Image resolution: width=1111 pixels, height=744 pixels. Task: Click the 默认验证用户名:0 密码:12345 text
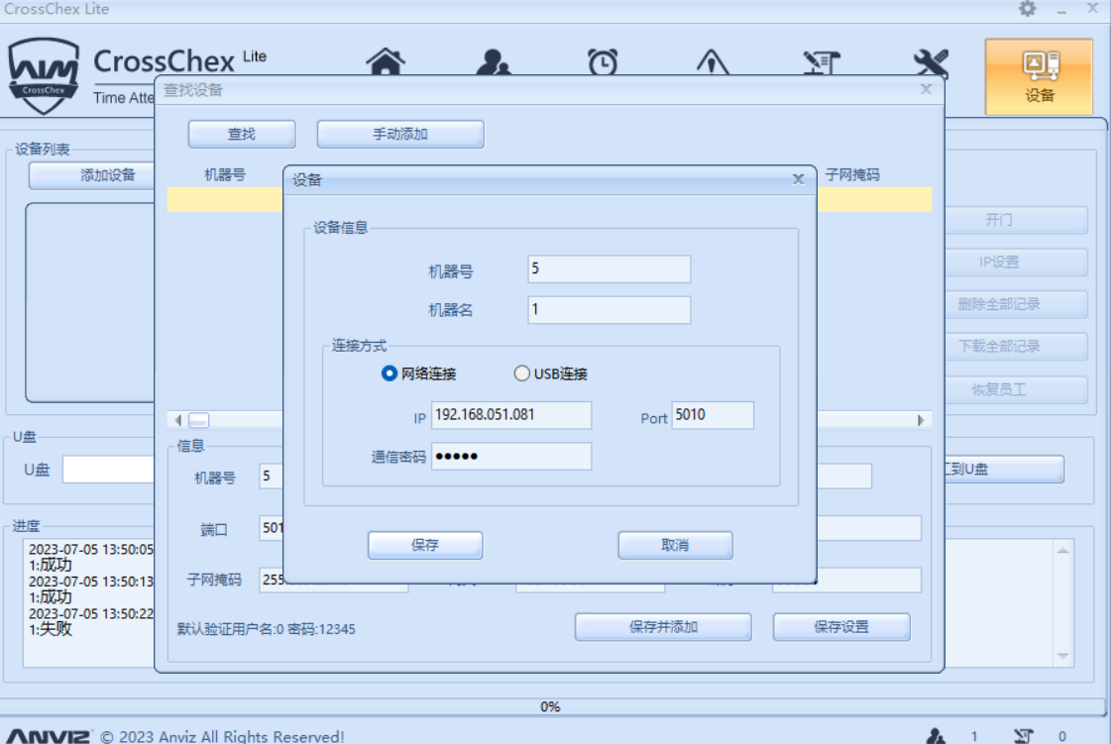pos(267,629)
